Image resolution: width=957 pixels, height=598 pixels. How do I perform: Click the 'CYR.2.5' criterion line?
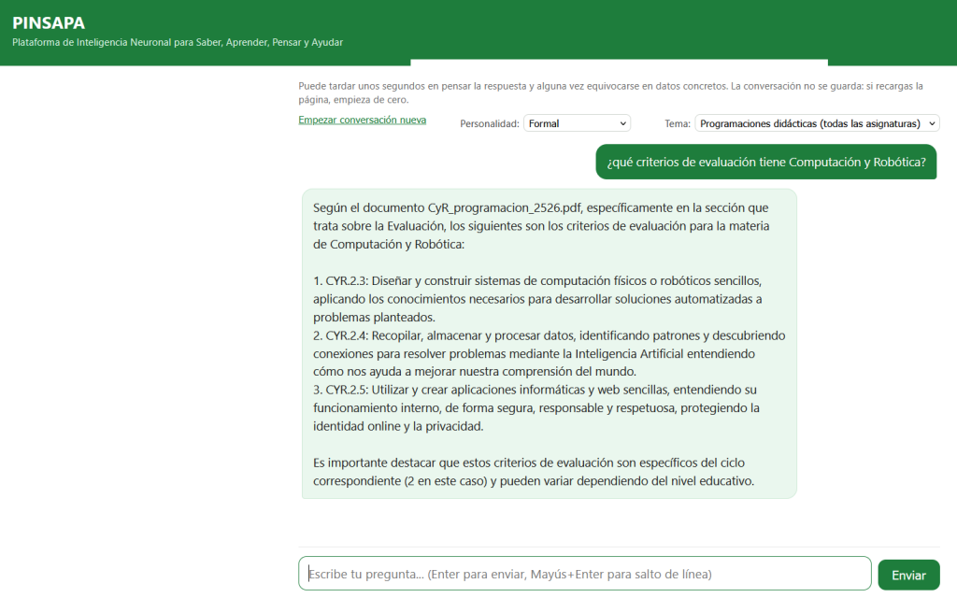536,407
